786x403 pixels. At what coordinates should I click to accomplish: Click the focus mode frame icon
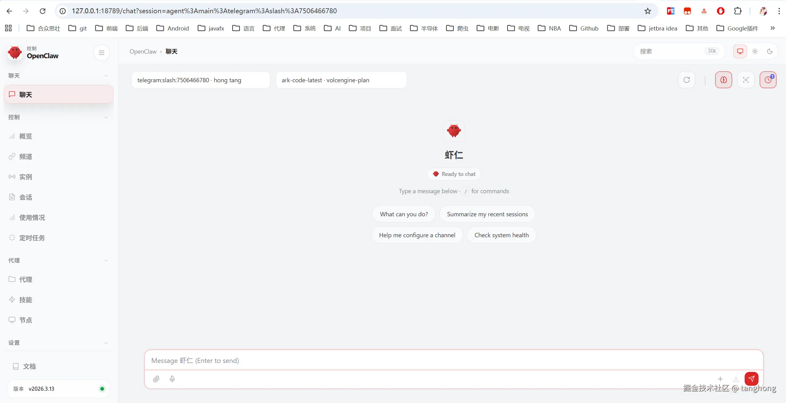(746, 80)
